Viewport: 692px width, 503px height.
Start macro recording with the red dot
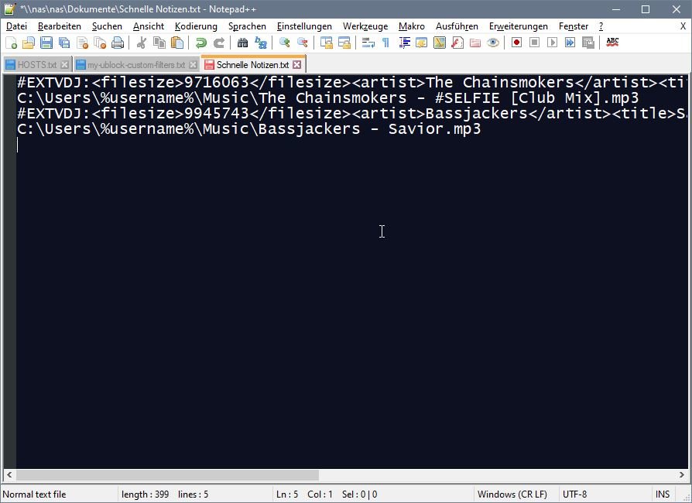click(516, 43)
